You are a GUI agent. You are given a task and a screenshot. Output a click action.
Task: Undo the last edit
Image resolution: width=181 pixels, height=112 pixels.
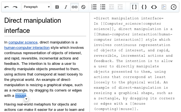pyautogui.click(x=6, y=7)
